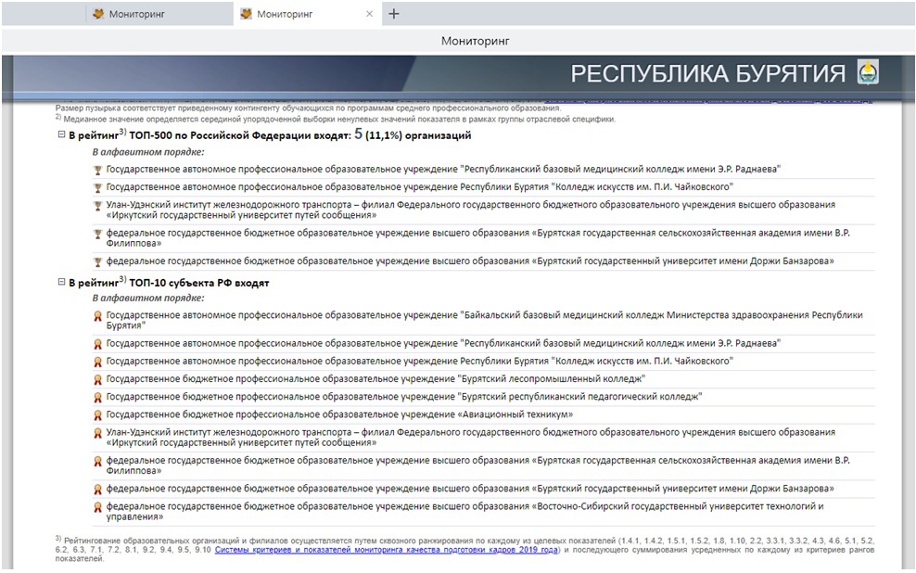Click trophy icon beside Banzarov Buryat State University
916x573 pixels.
tap(97, 262)
